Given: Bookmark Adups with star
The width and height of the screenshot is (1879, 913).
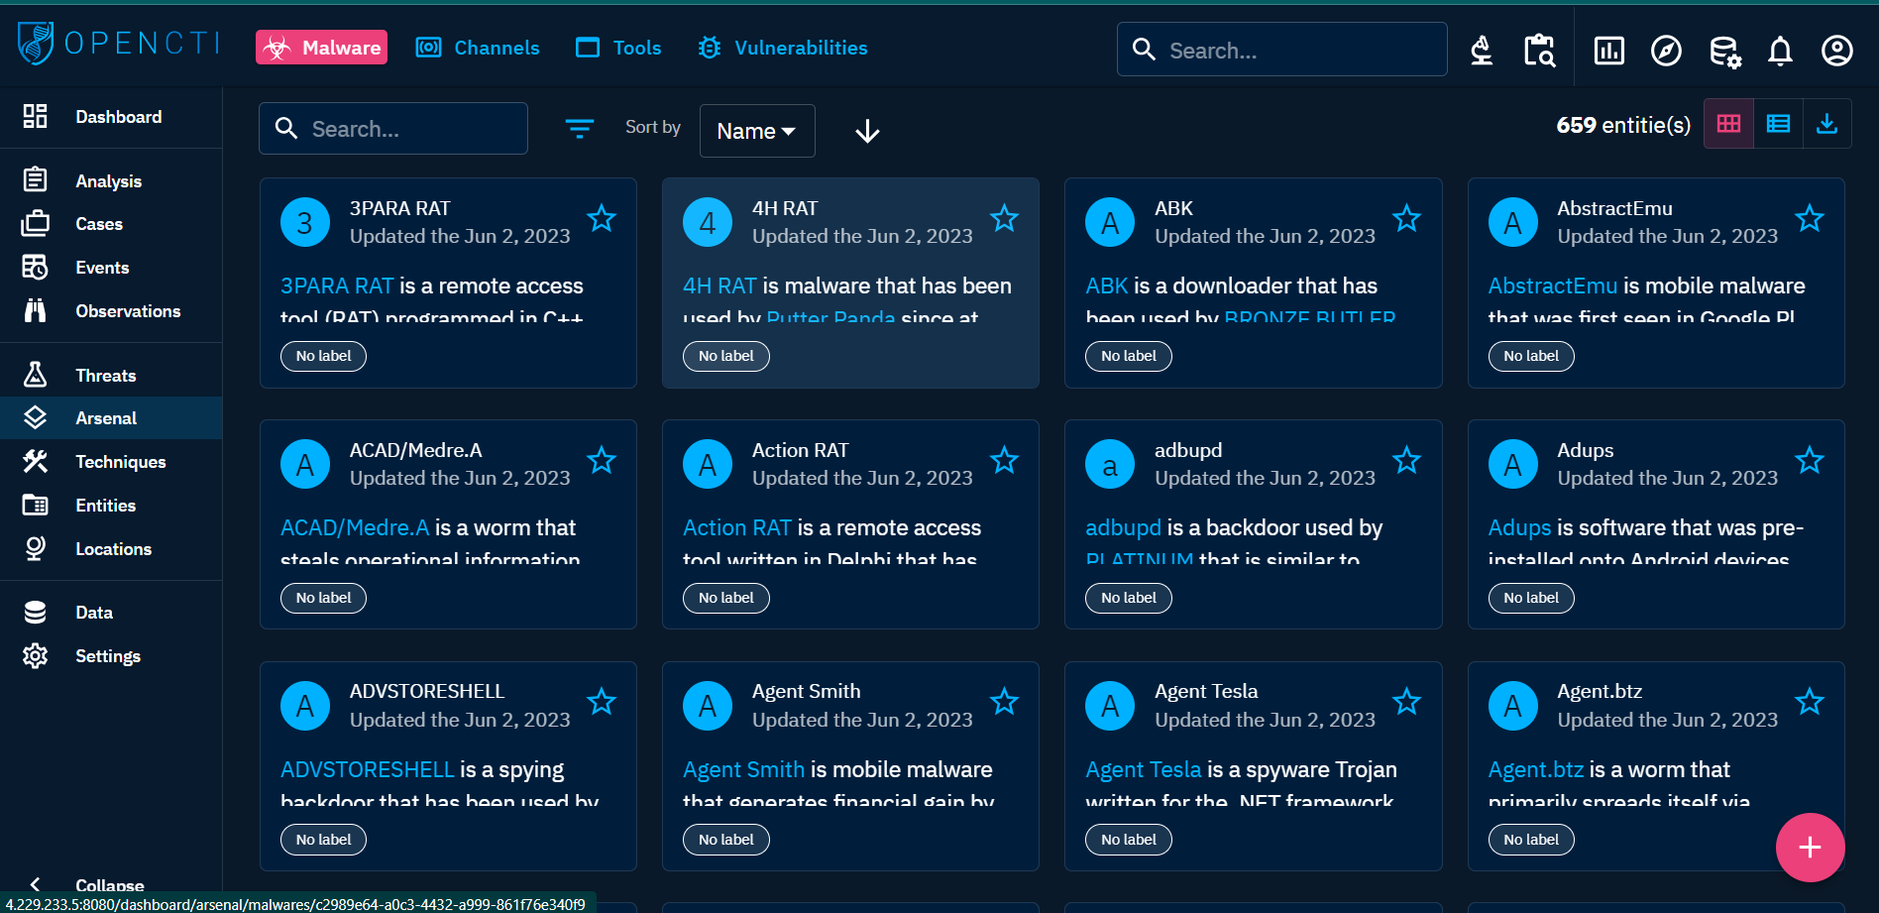Looking at the screenshot, I should [x=1810, y=460].
